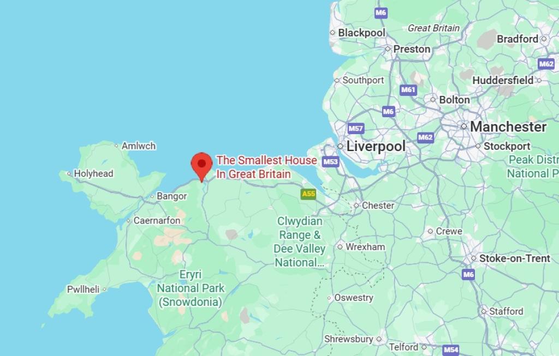The width and height of the screenshot is (559, 356).
Task: Select the Chester city marker dot
Action: (x=356, y=206)
